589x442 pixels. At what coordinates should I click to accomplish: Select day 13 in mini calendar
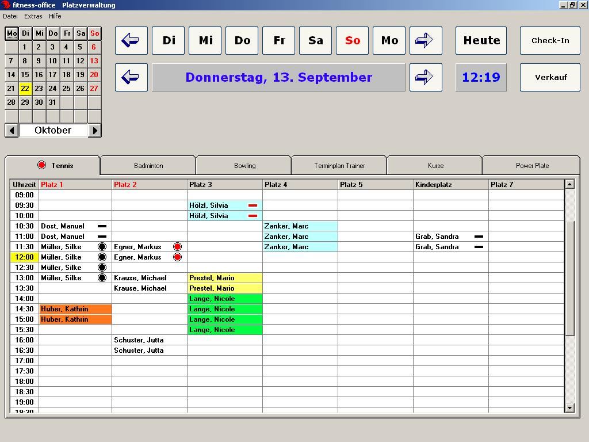pos(94,61)
